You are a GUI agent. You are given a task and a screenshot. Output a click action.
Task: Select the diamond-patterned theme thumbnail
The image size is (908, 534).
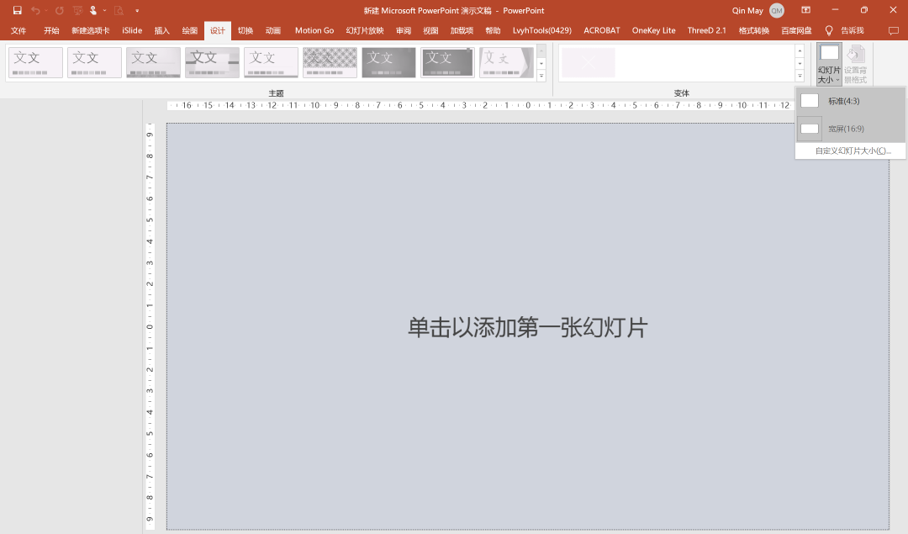pyautogui.click(x=330, y=62)
